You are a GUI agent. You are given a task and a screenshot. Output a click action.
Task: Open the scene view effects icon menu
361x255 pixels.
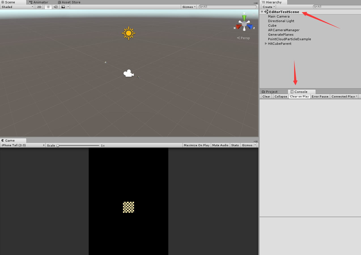coord(63,7)
